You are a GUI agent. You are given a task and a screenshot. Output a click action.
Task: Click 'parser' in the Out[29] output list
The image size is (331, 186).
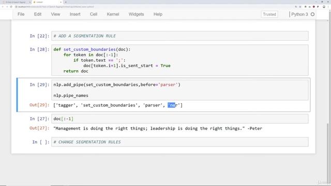pyautogui.click(x=153, y=105)
